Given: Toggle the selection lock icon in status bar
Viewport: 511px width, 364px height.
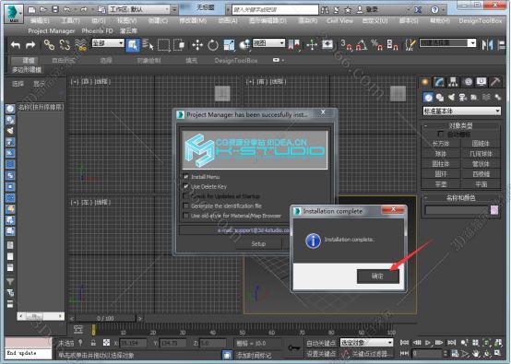Looking at the screenshot, I should tap(93, 343).
